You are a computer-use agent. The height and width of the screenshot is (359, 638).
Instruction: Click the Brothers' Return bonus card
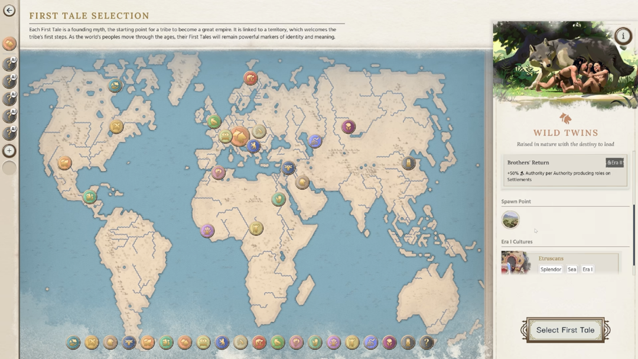click(565, 170)
